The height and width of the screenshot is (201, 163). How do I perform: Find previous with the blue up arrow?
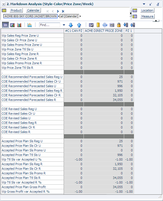(79, 25)
